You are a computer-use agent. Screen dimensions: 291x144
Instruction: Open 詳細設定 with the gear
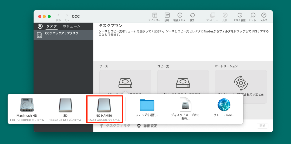pyautogui.click(x=147, y=126)
